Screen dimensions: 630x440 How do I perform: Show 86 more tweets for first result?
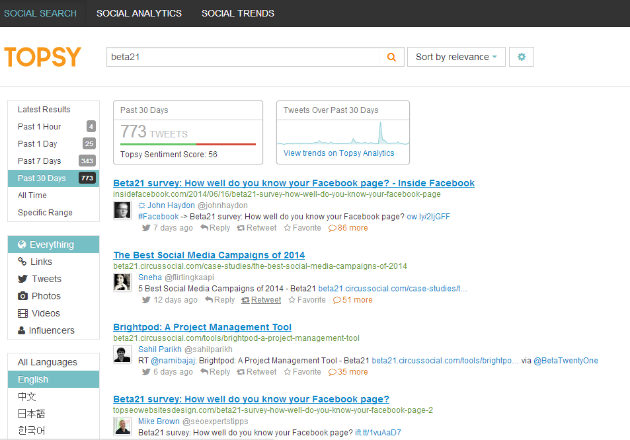pyautogui.click(x=348, y=228)
